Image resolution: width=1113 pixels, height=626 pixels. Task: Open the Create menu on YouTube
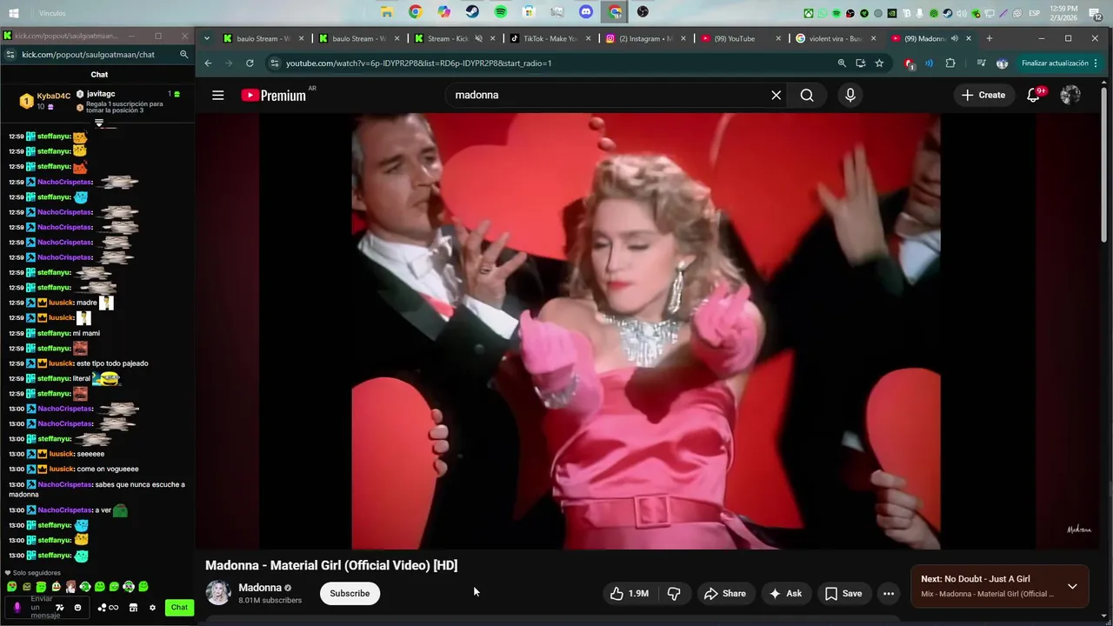pyautogui.click(x=983, y=95)
